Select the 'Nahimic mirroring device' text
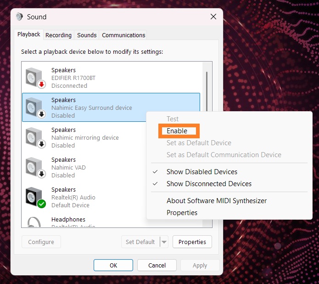 point(85,138)
